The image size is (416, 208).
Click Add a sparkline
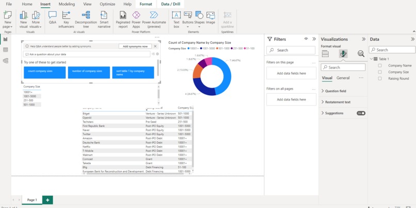[228, 20]
